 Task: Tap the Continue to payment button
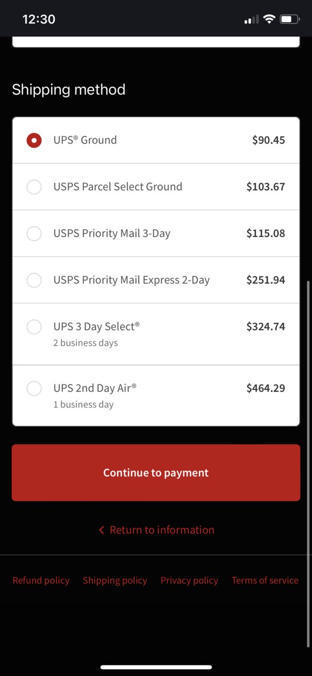156,473
